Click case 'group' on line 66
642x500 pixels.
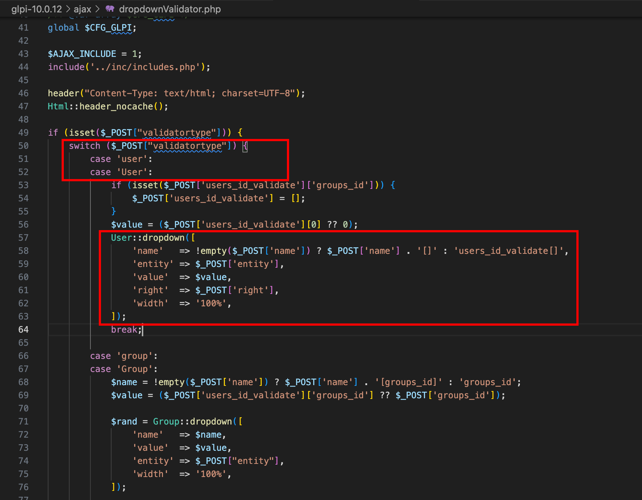coord(124,356)
